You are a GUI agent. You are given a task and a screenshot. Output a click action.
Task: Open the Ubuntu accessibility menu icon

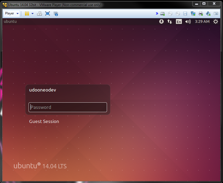click(161, 21)
